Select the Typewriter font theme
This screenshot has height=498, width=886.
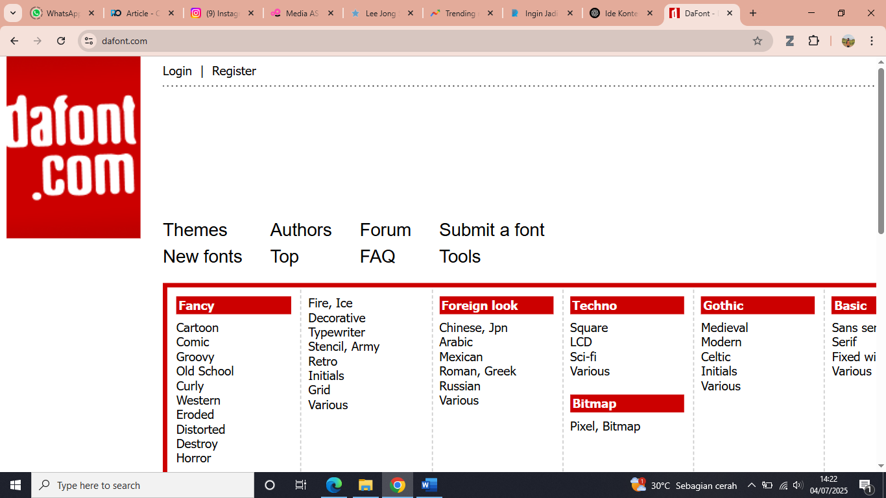(x=337, y=332)
